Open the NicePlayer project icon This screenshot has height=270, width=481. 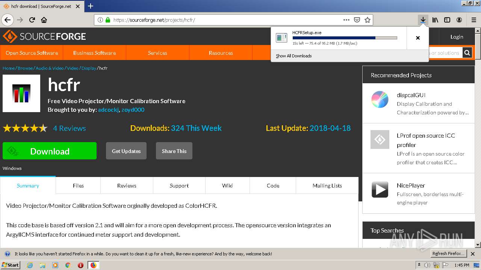coord(380,189)
